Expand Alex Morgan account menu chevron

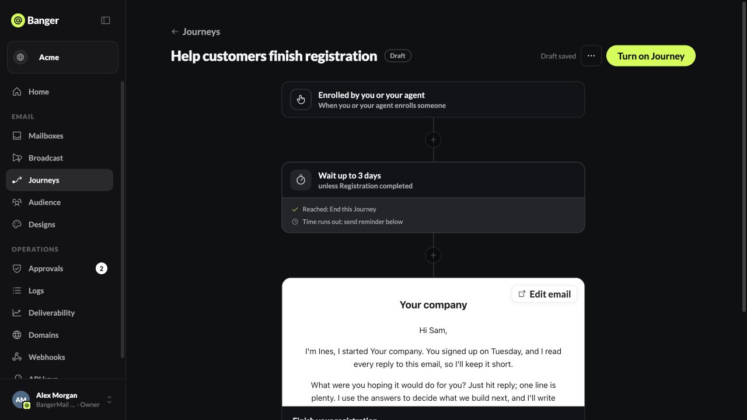point(109,400)
